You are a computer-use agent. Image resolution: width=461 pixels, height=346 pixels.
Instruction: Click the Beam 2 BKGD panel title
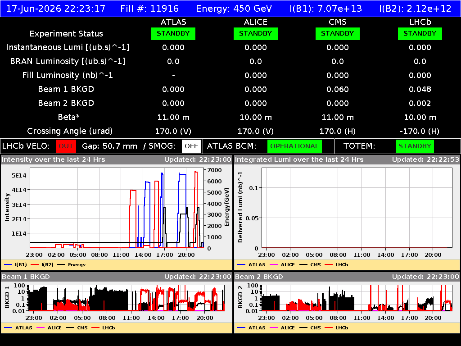pyautogui.click(x=259, y=277)
